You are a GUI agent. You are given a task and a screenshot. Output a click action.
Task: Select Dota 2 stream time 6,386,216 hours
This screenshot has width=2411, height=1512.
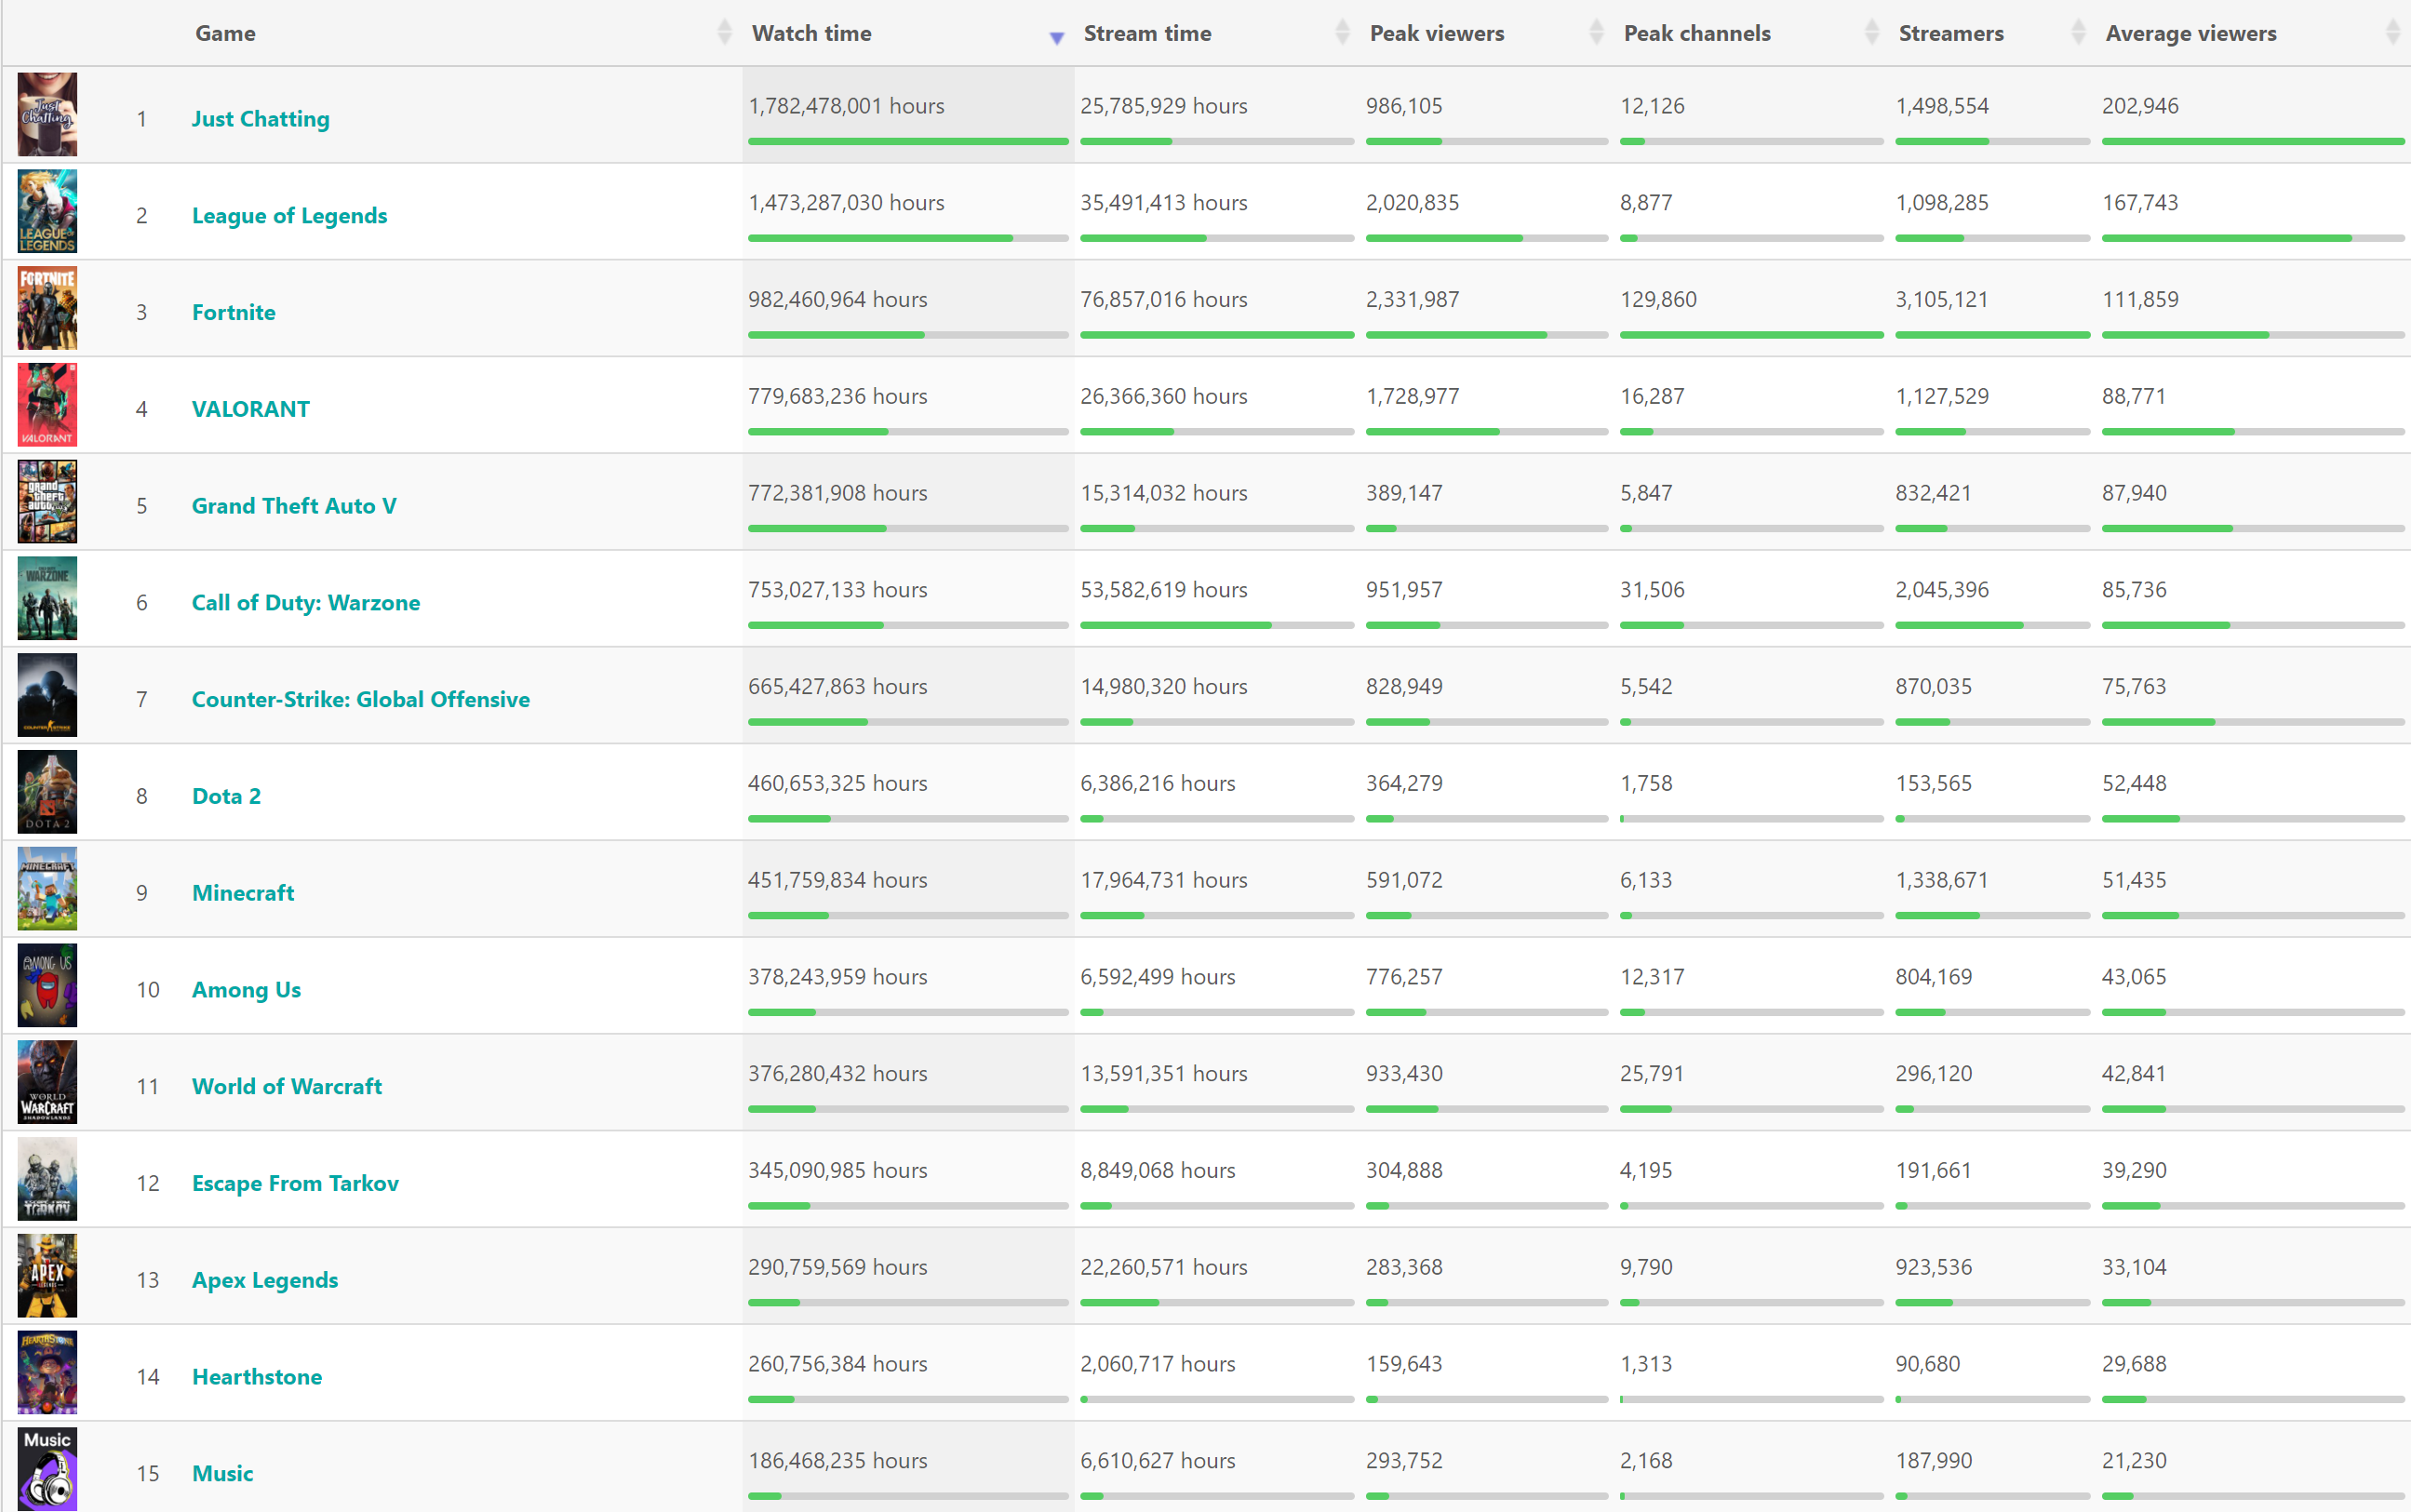[1158, 784]
